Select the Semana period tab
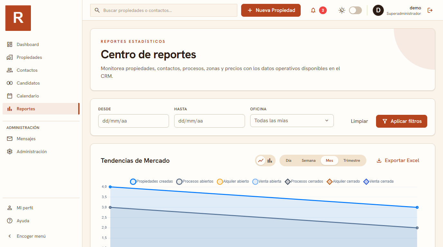Image resolution: width=443 pixels, height=247 pixels. coord(308,160)
